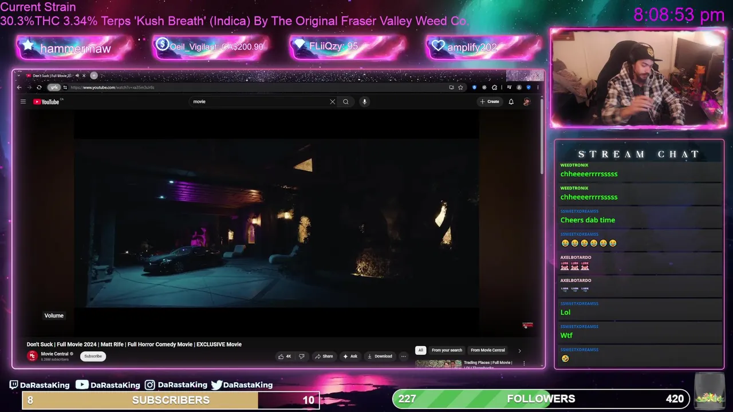Click the Wtf chat message

tap(566, 335)
